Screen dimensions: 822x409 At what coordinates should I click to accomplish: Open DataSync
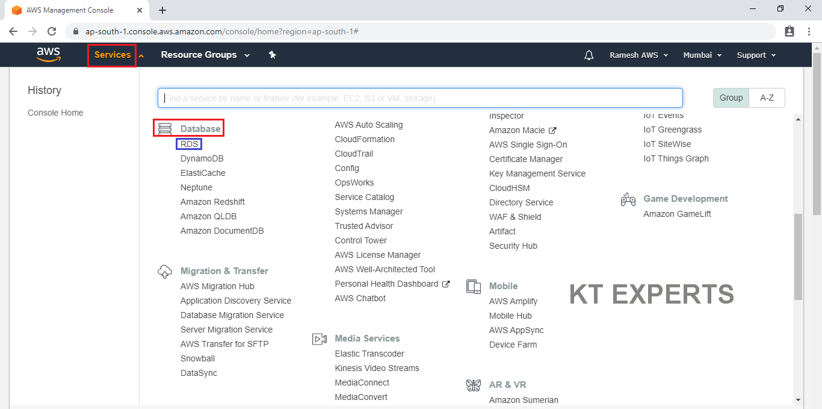(x=199, y=373)
